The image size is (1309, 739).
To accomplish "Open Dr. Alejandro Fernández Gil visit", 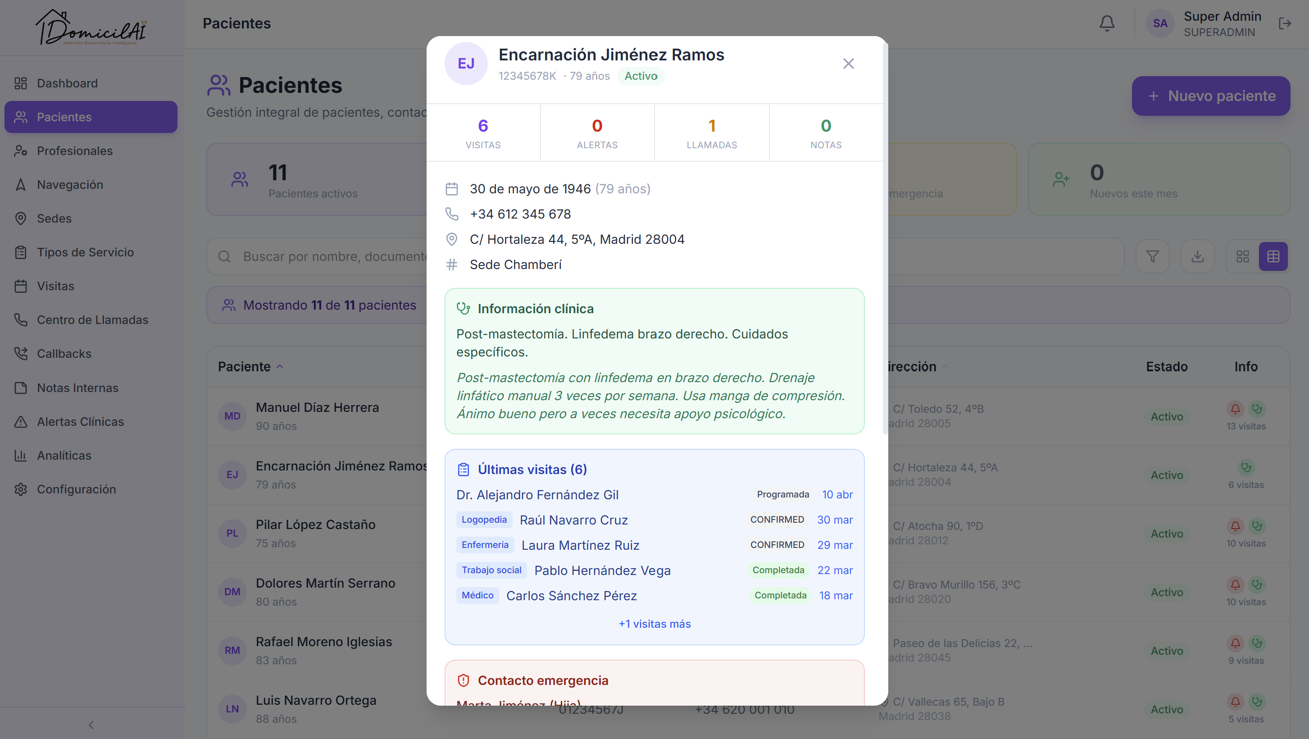I will (x=654, y=495).
